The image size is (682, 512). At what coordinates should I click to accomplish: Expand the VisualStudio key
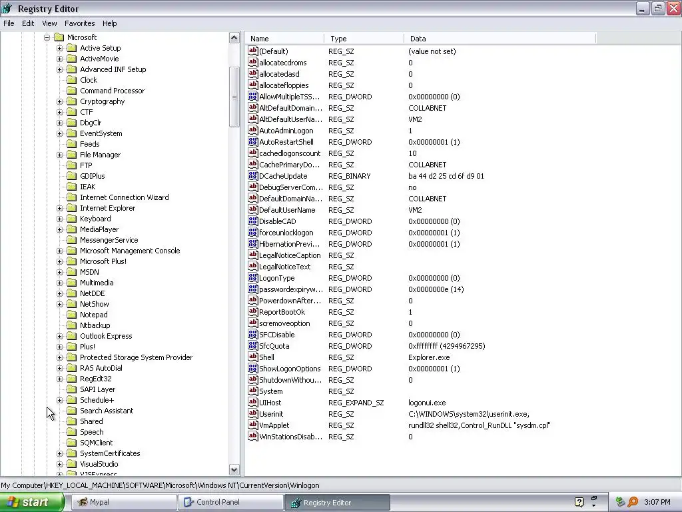point(59,464)
